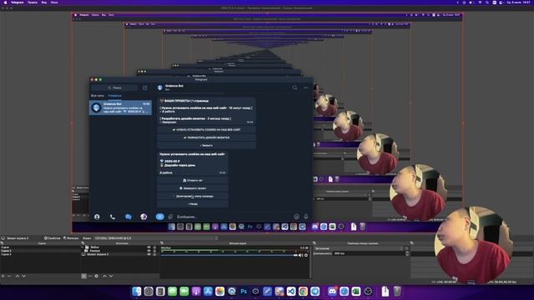Open the emoji picker icon in the message bar
534x300 pixels.
(296, 217)
